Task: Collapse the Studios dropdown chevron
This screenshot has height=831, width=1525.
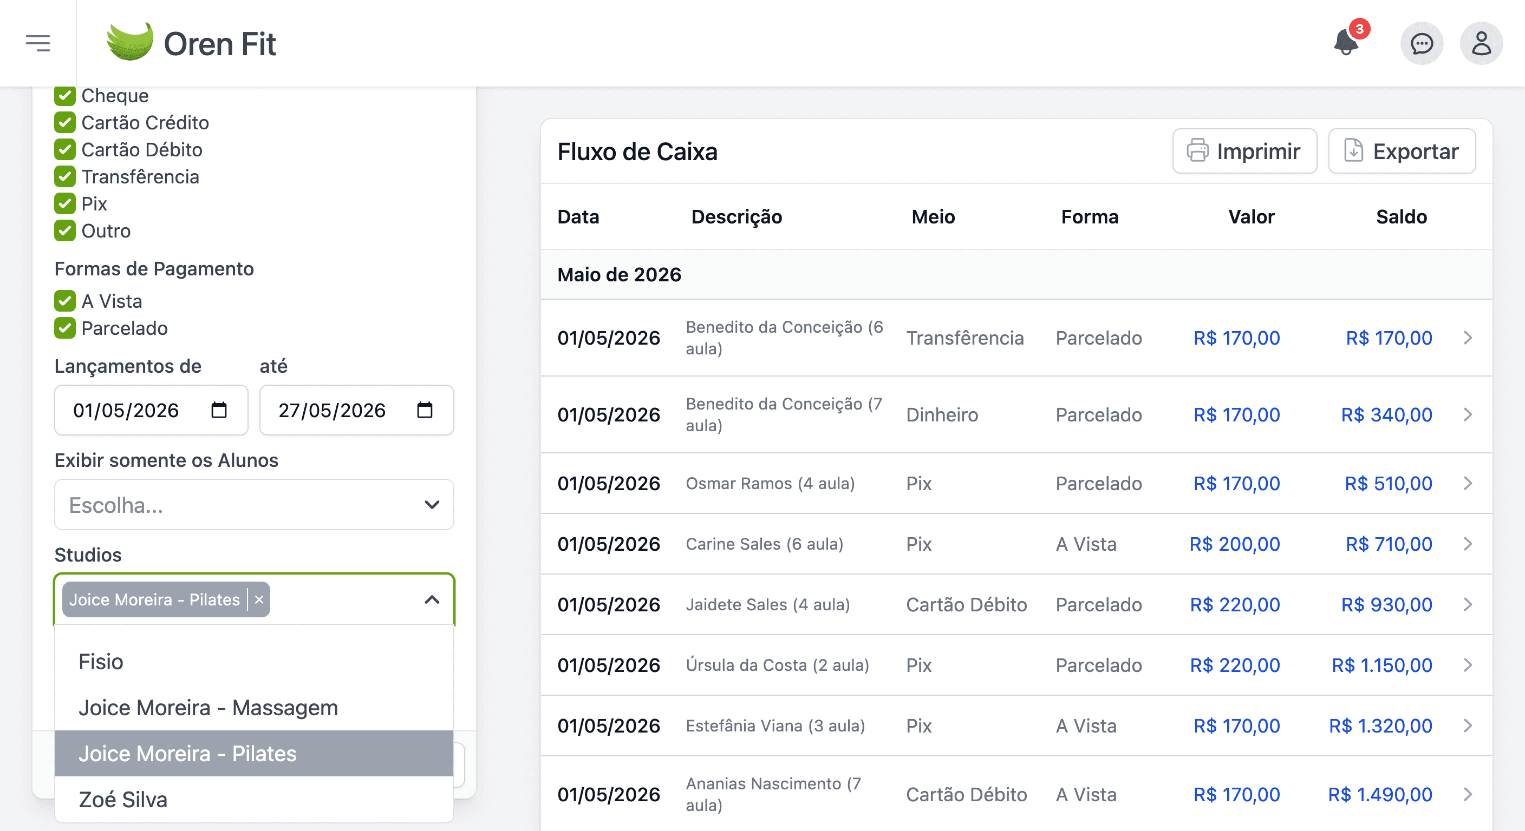Action: pyautogui.click(x=432, y=600)
